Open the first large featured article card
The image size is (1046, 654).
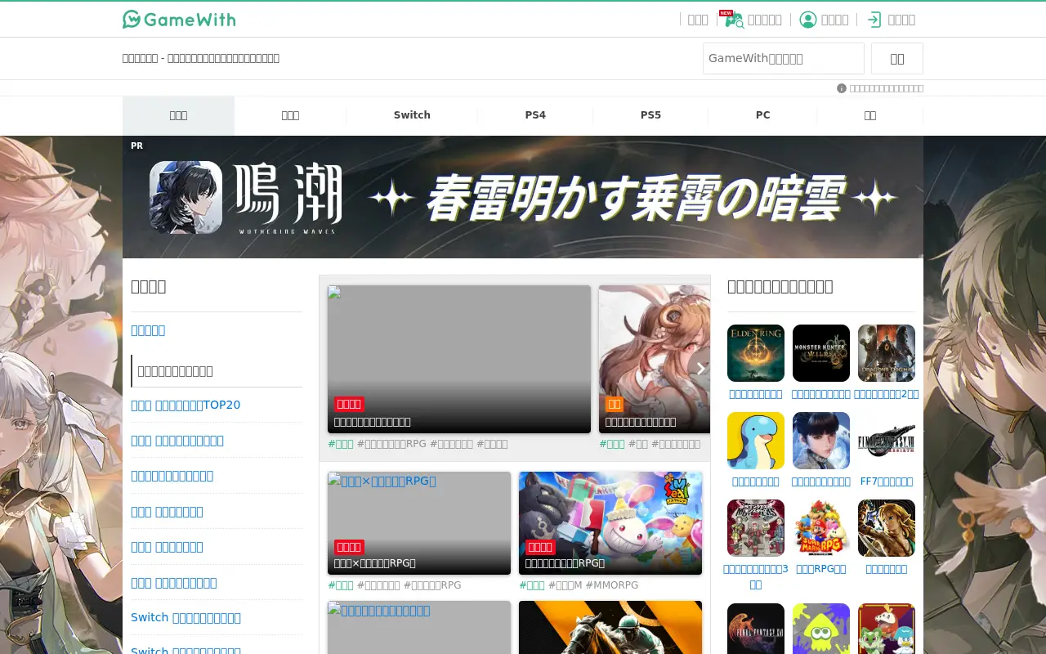[459, 359]
